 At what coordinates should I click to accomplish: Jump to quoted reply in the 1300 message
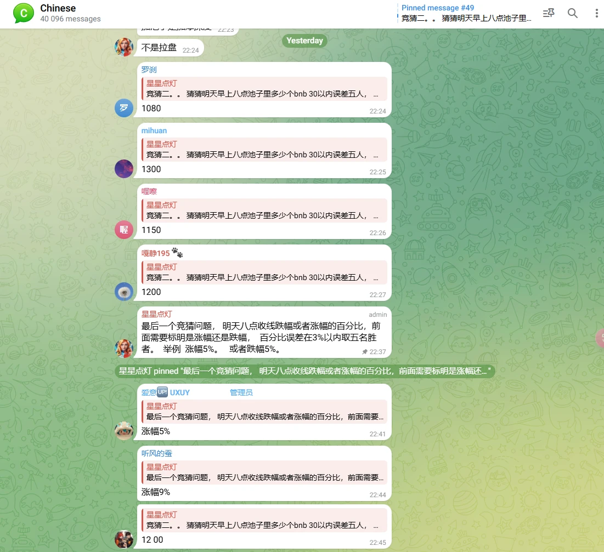pyautogui.click(x=264, y=150)
